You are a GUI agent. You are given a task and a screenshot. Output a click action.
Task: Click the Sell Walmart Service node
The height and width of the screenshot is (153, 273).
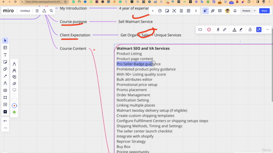click(x=136, y=22)
